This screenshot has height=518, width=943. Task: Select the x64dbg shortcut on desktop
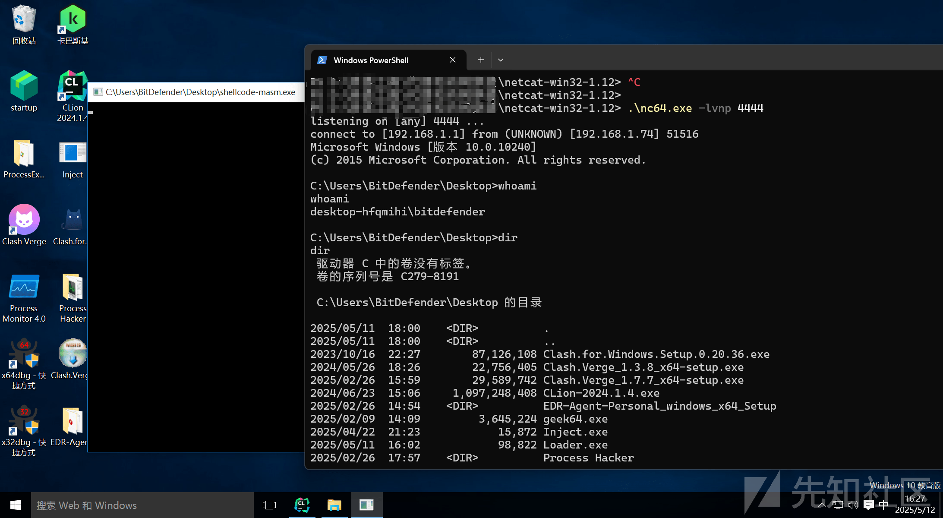pos(24,364)
